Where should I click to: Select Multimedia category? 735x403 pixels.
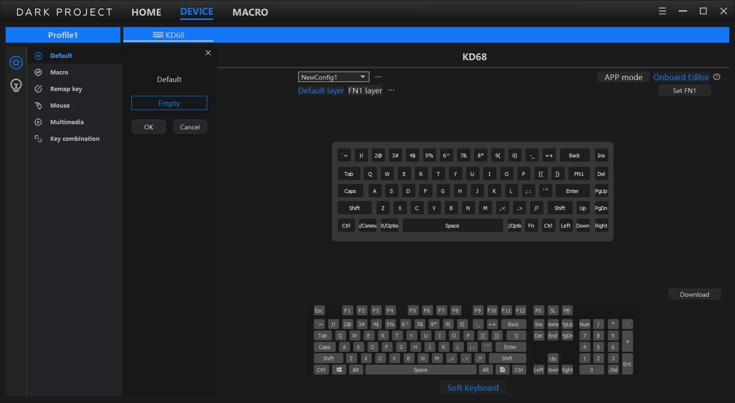67,122
